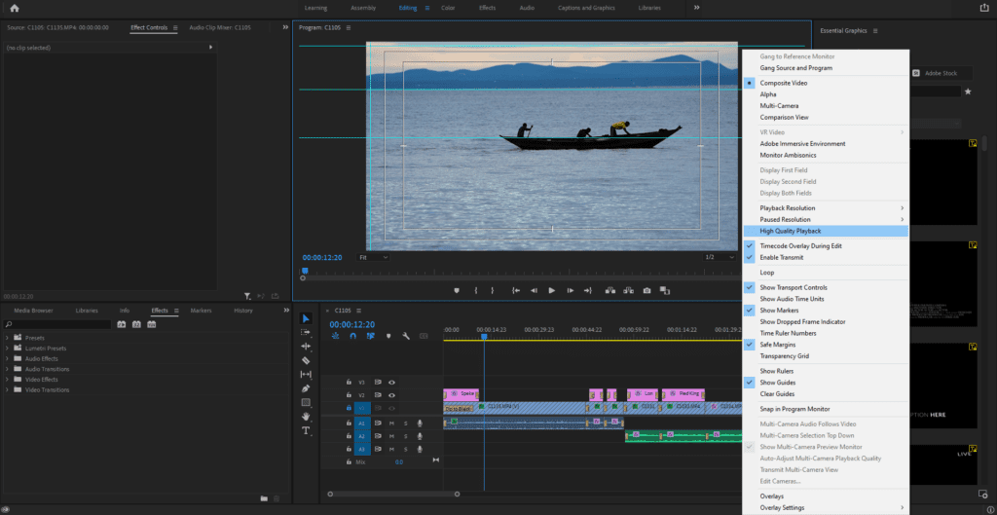Image resolution: width=997 pixels, height=515 pixels.
Task: Select the Hand tool
Action: [x=306, y=417]
